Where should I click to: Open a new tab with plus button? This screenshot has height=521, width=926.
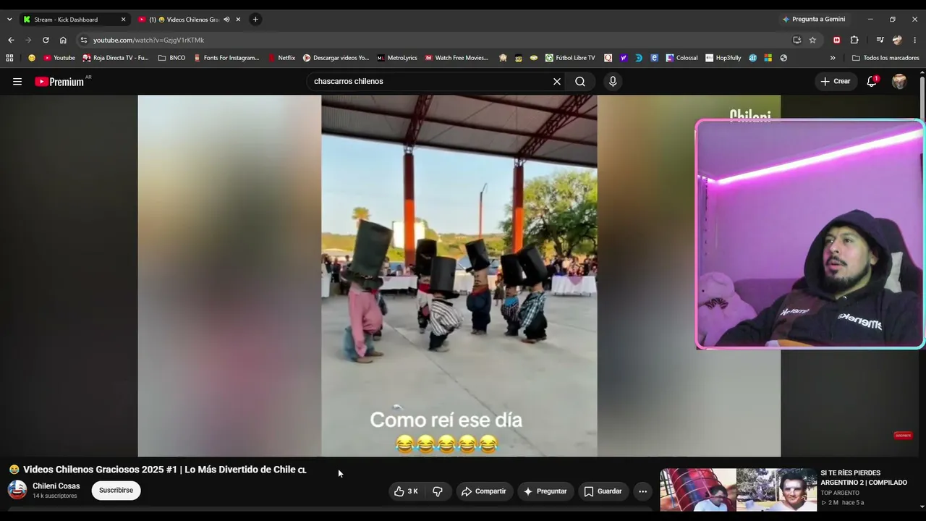255,20
